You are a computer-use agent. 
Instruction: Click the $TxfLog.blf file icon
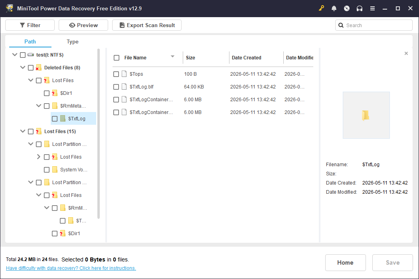124,86
